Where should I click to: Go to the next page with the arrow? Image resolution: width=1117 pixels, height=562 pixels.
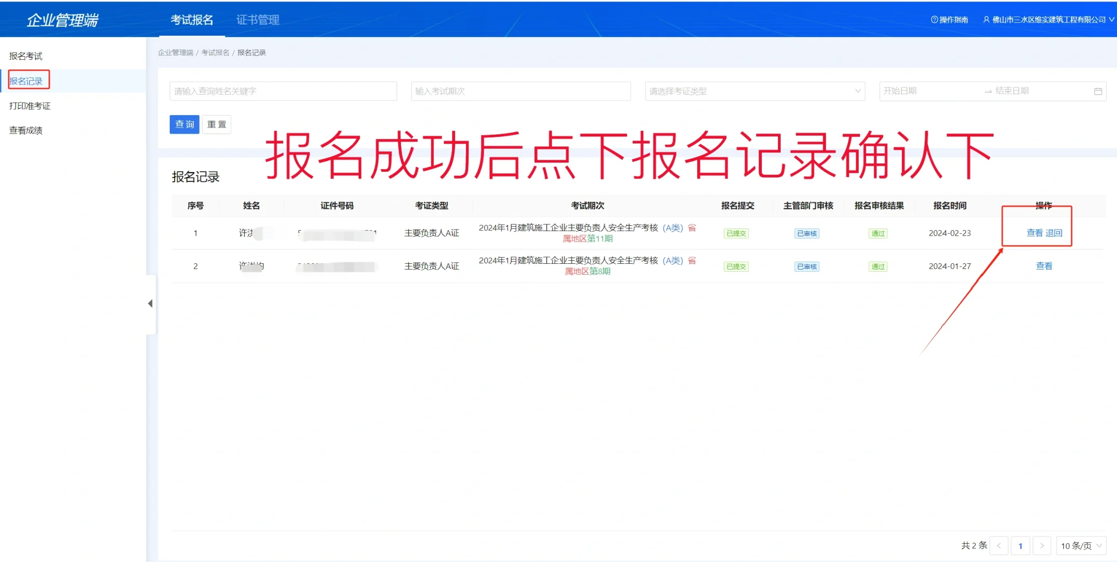click(1041, 545)
